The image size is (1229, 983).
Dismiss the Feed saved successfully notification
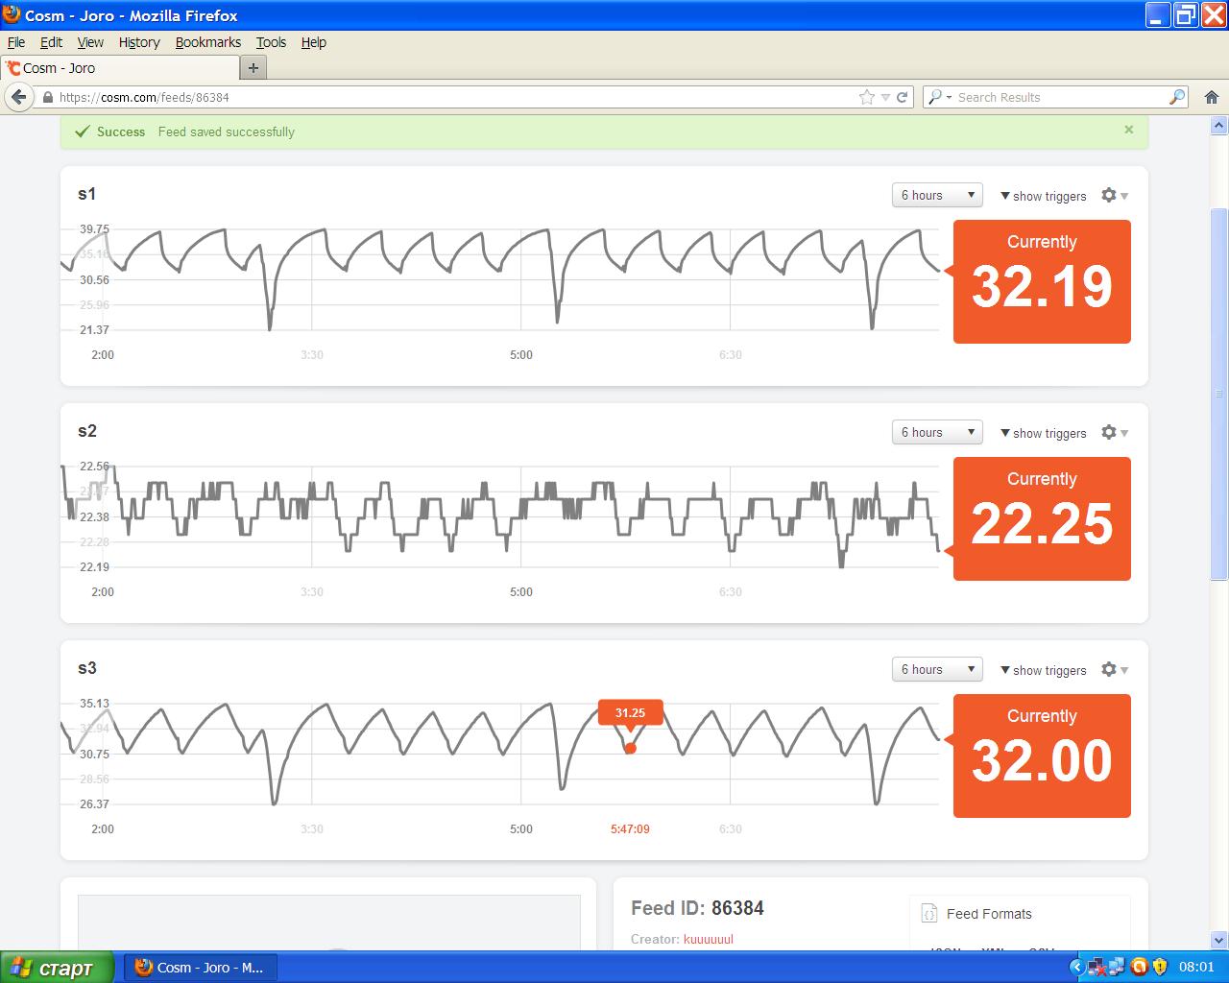[x=1129, y=130]
